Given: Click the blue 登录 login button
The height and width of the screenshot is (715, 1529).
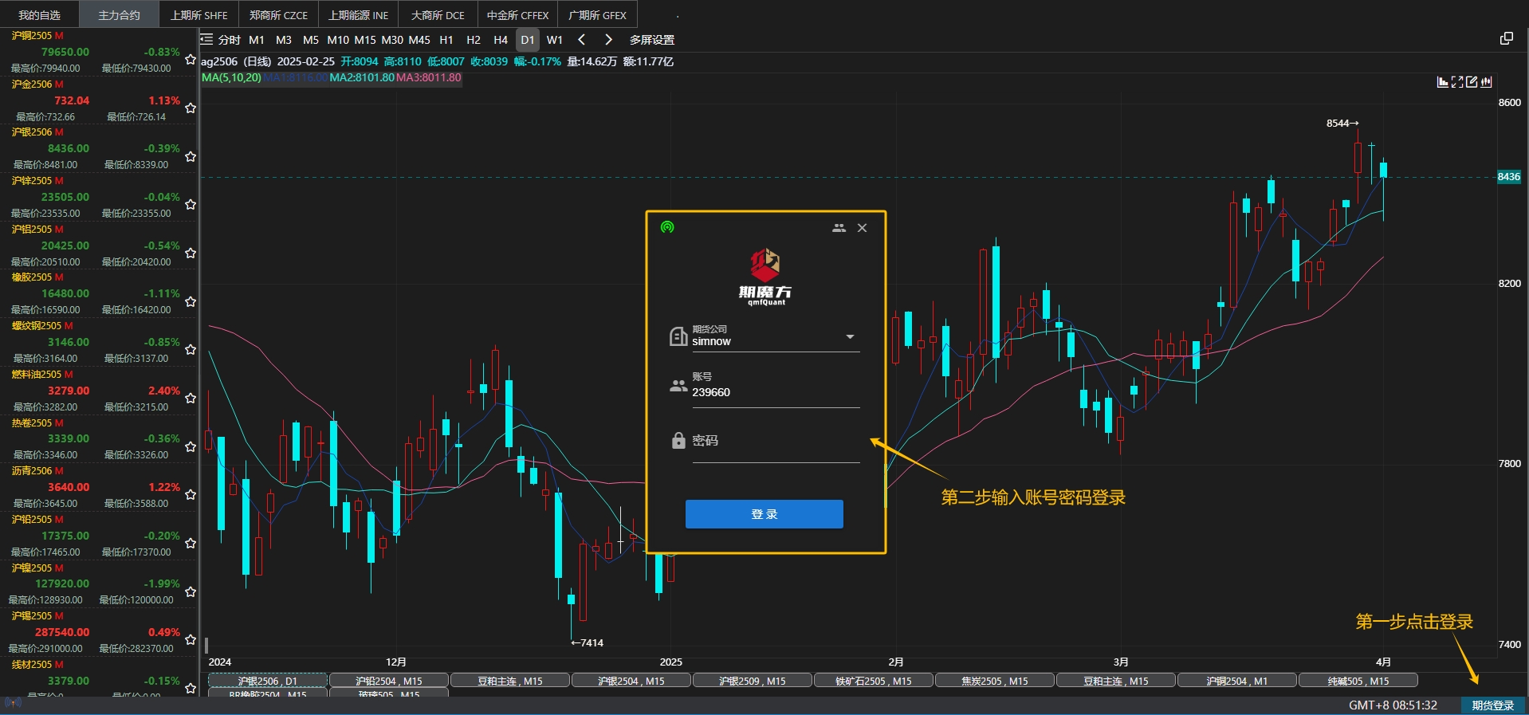Looking at the screenshot, I should pyautogui.click(x=764, y=514).
